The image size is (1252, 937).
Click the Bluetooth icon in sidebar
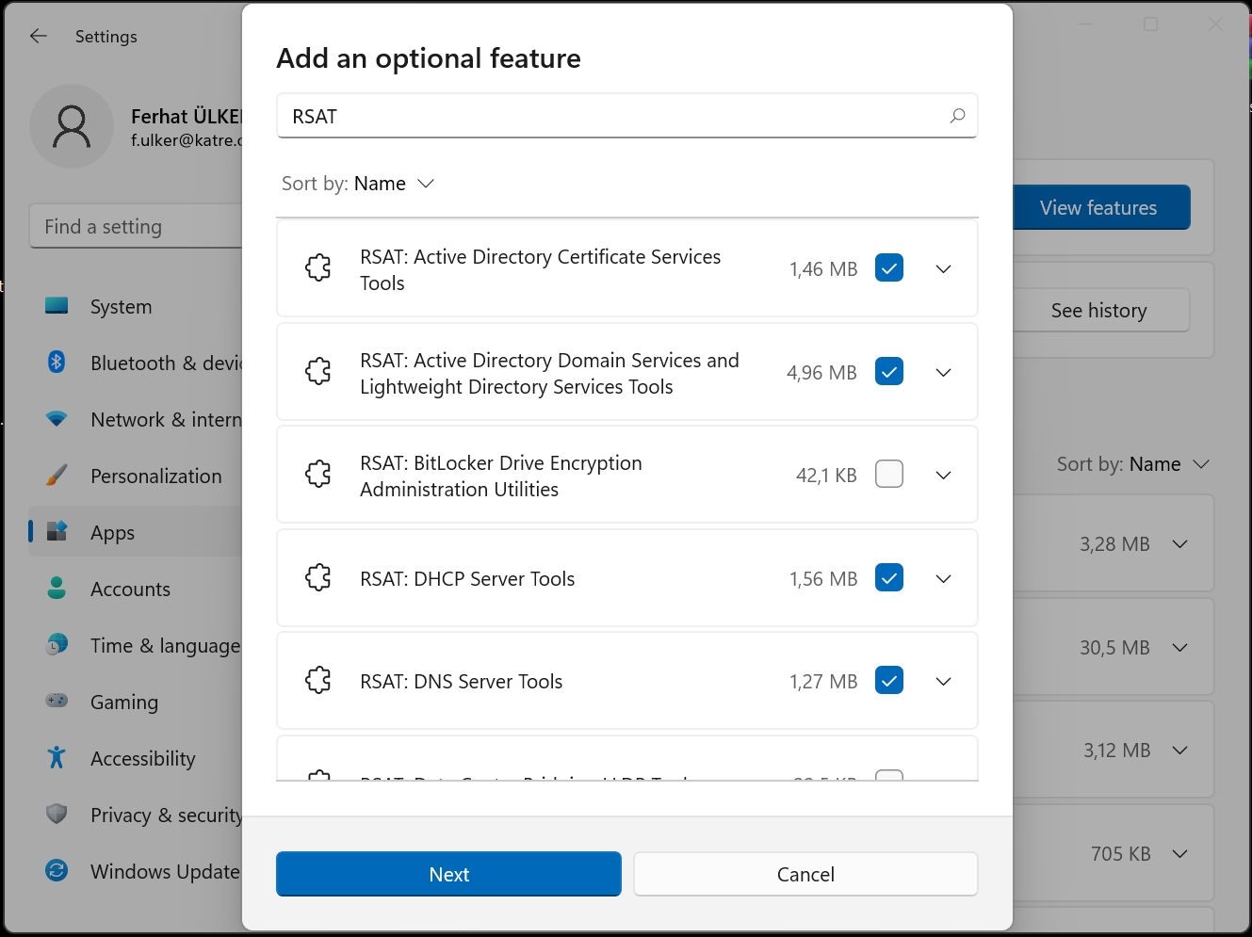57,362
